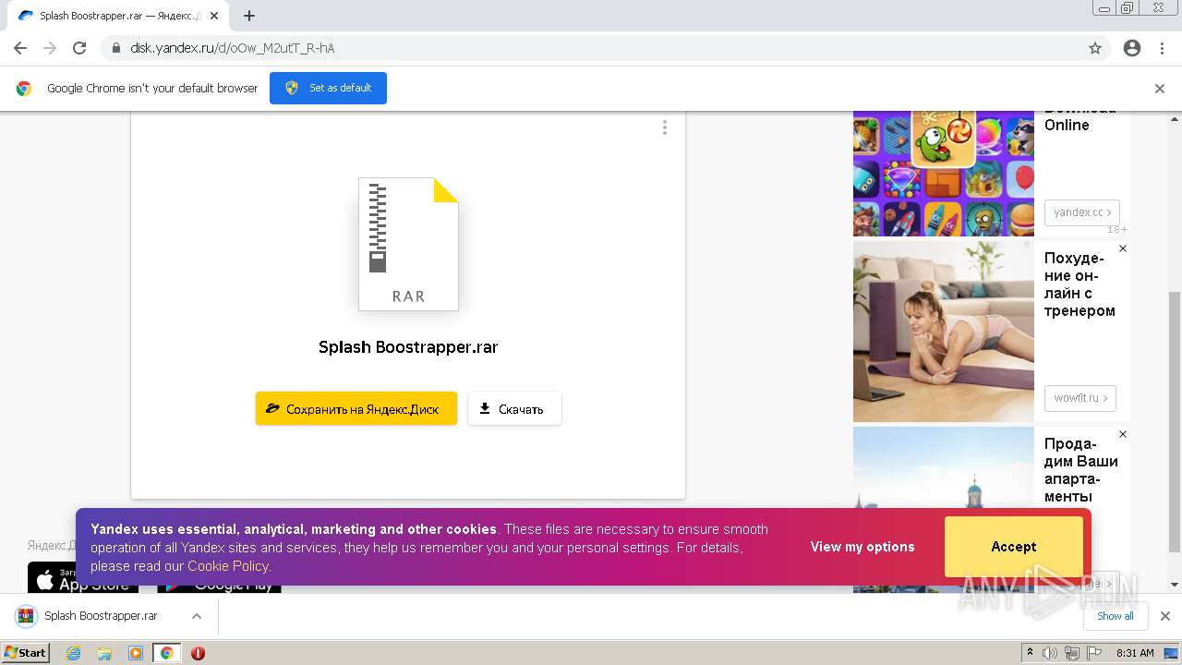Image resolution: width=1182 pixels, height=665 pixels.
Task: Click the Chrome taskbar icon
Action: point(166,653)
